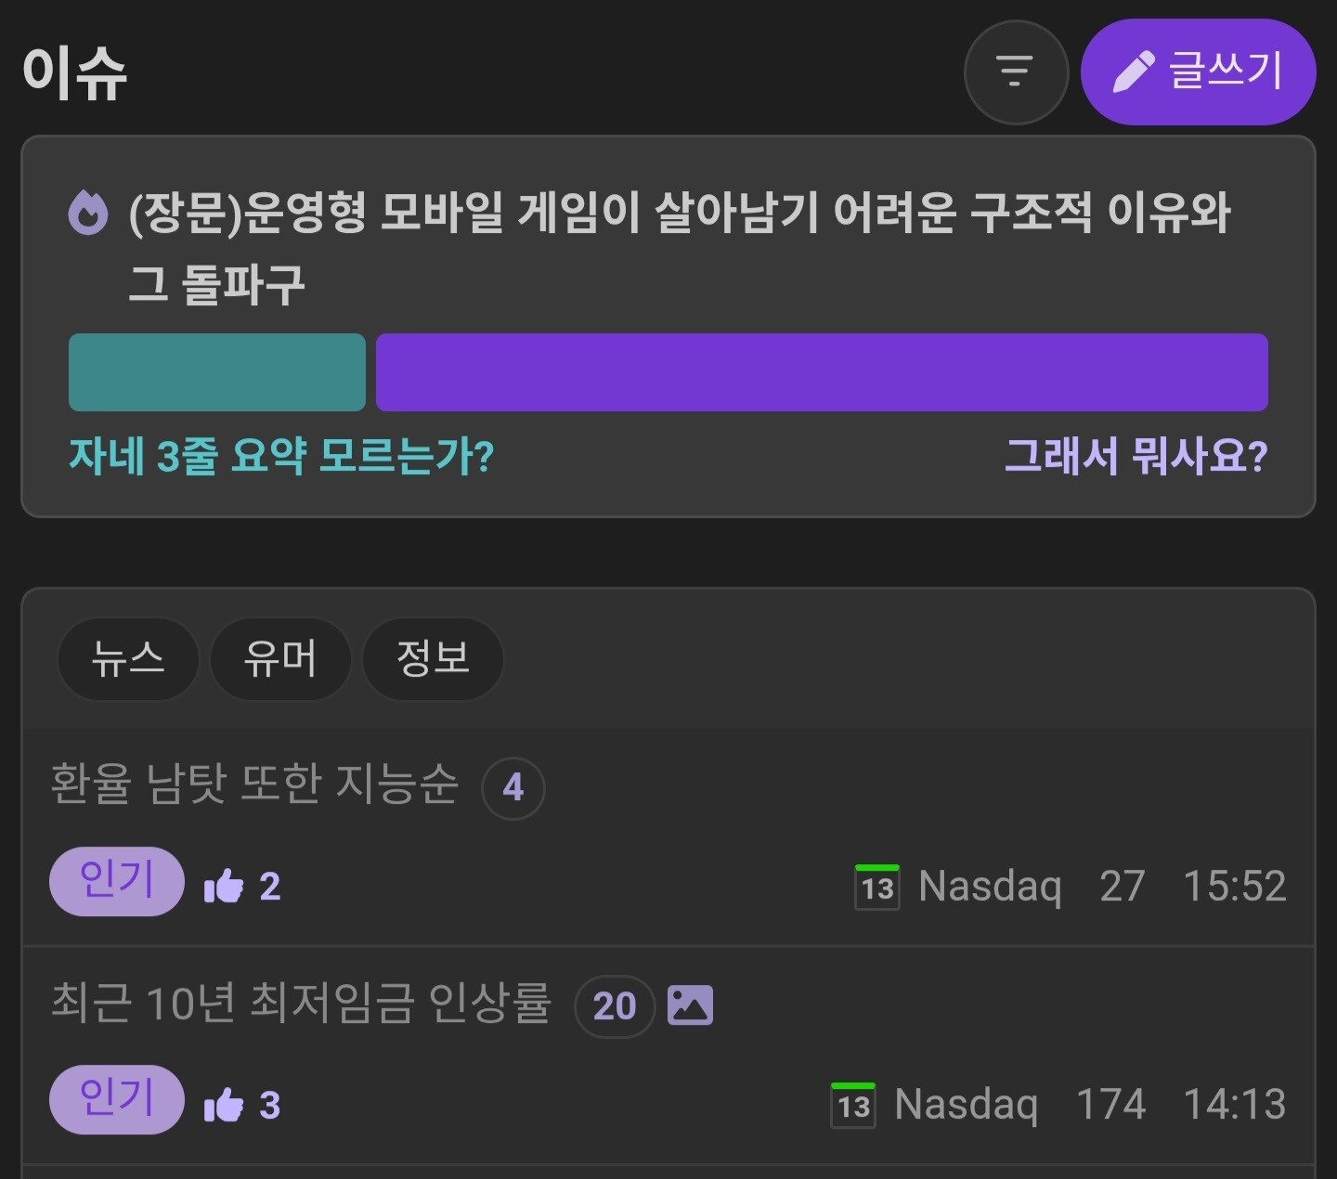The height and width of the screenshot is (1179, 1337).
Task: Switch to the 유머 tab
Action: click(280, 658)
